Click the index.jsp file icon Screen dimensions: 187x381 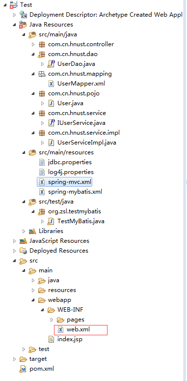coord(51,339)
